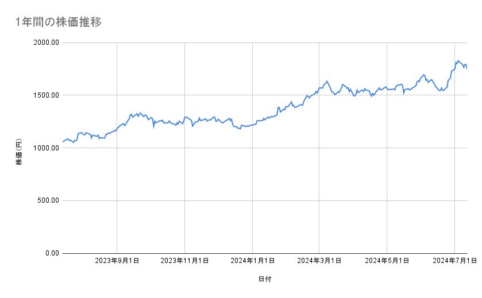Select the horizontal axis title 日付
This screenshot has height=298, width=482.
point(265,279)
